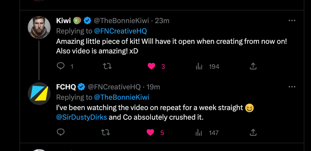The width and height of the screenshot is (311, 151).
Task: Click Kiwi's blue verified badge
Action: click(87, 21)
